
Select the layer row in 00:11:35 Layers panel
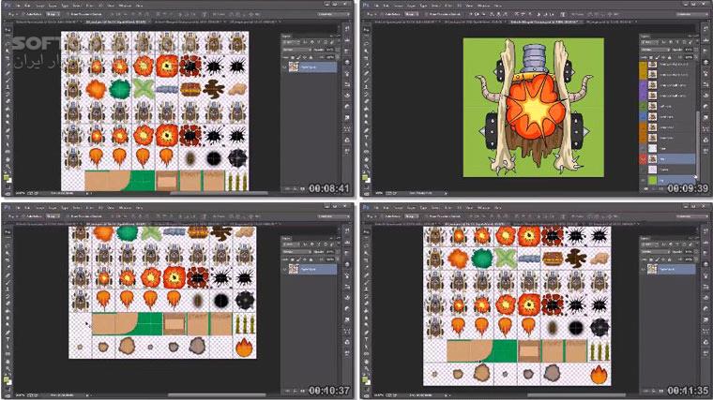[668, 269]
